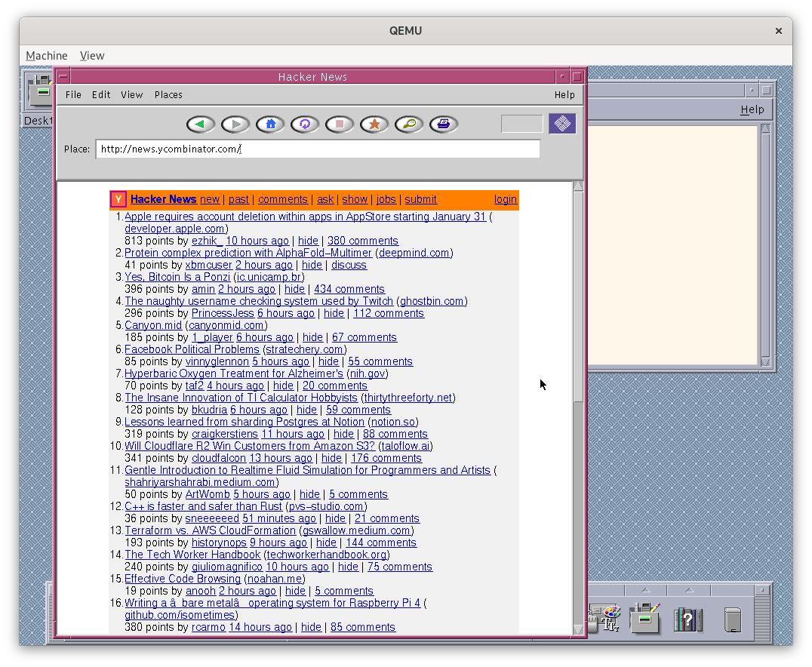This screenshot has width=812, height=667.
Task: Open the browser Help menu
Action: (564, 95)
